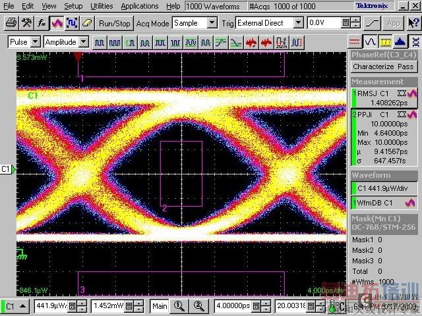Click the green ground symbol in display

tap(22, 254)
